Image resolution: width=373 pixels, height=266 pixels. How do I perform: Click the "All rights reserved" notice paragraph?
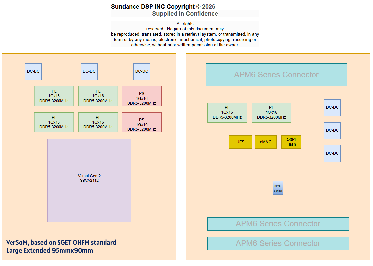185,34
